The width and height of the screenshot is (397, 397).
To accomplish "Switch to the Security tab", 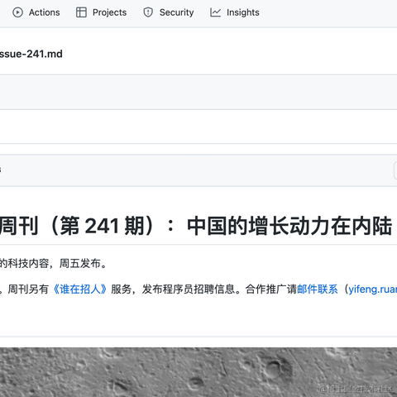I will [x=168, y=12].
